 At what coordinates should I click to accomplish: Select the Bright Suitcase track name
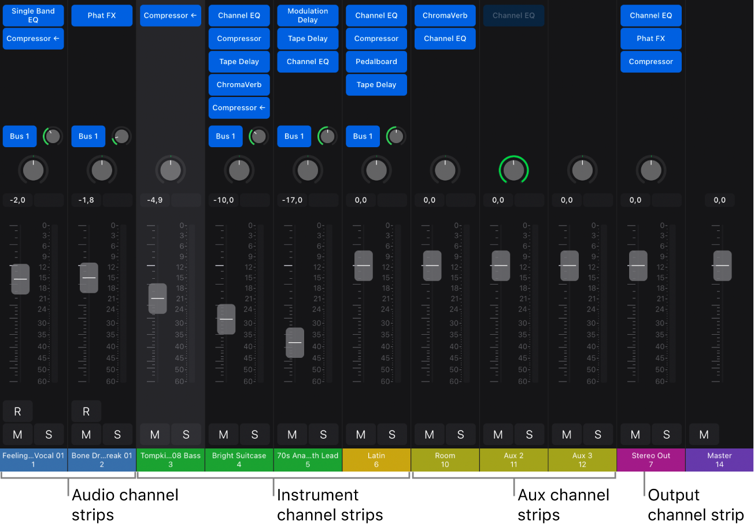click(x=239, y=460)
